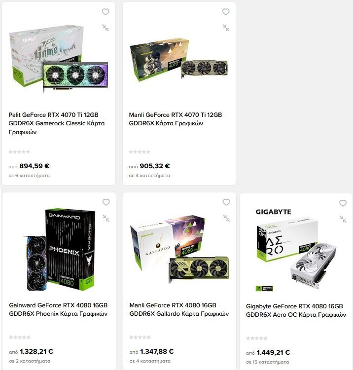
Task: Add Gigabyte Aero OC to comparison
Action: tap(343, 219)
